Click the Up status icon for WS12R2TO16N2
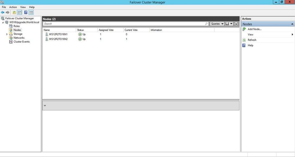 (x=80, y=39)
